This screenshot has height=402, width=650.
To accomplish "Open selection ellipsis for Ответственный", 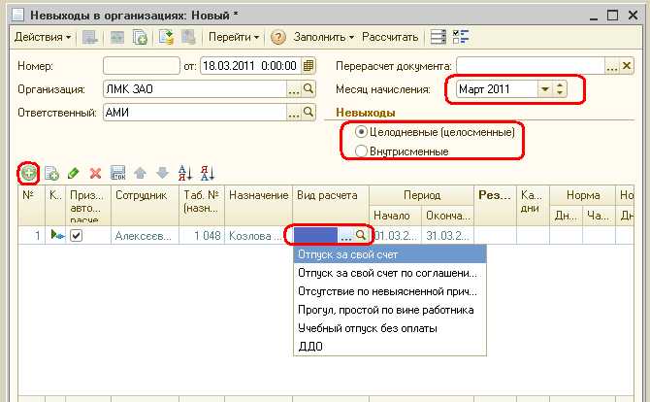I will tap(294, 113).
